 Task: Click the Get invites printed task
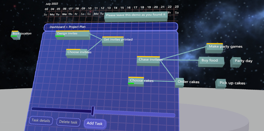coord(113,41)
